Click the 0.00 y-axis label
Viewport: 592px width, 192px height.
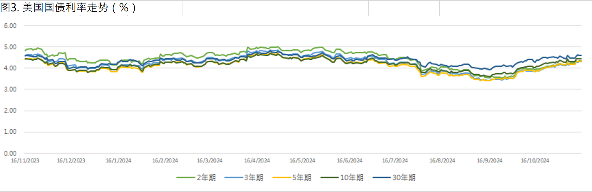coord(10,153)
